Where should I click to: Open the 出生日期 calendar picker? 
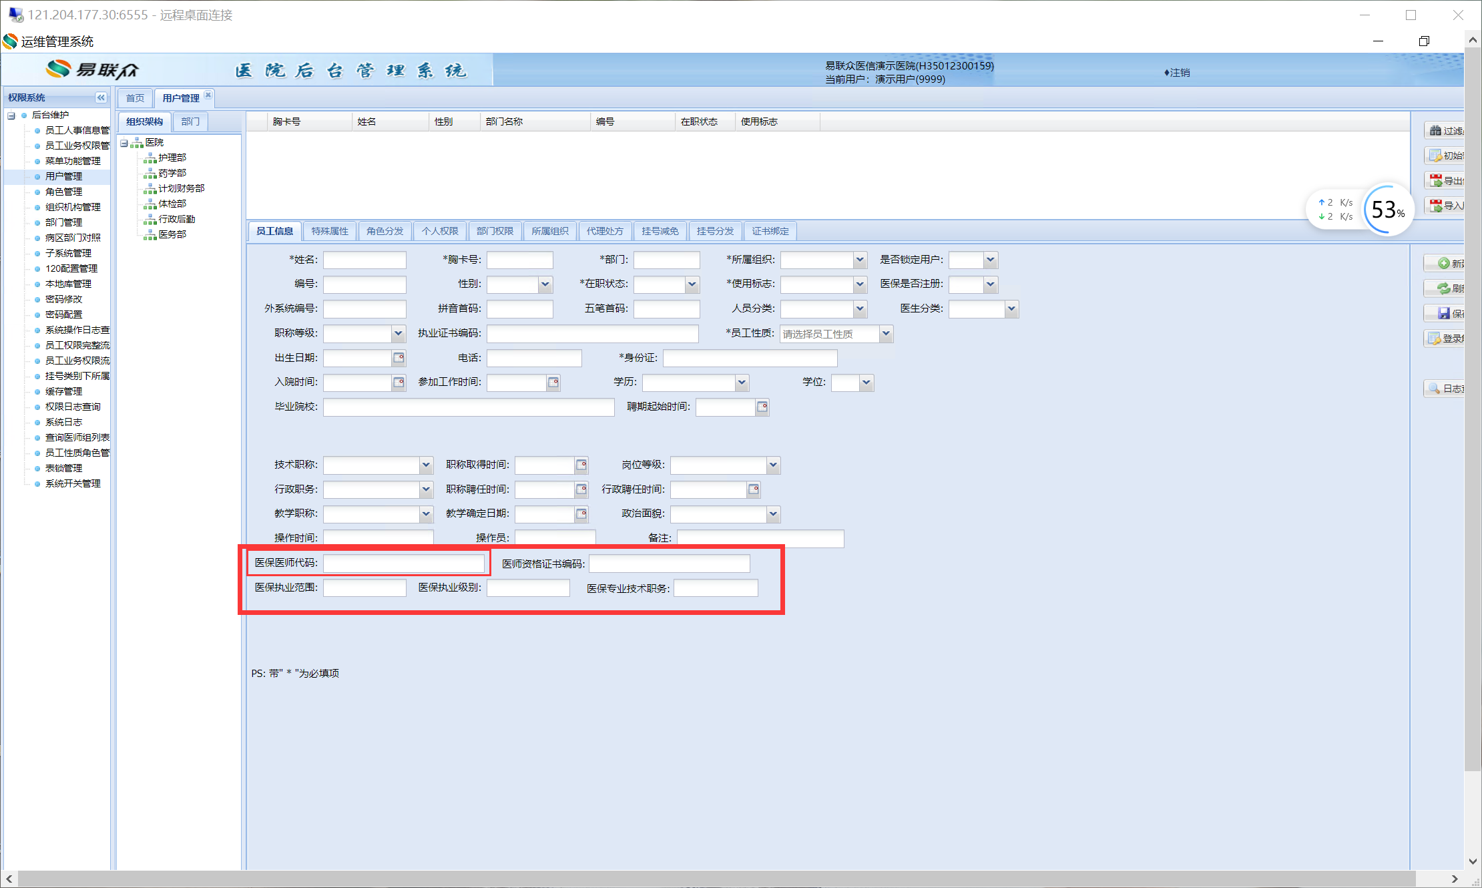(399, 358)
